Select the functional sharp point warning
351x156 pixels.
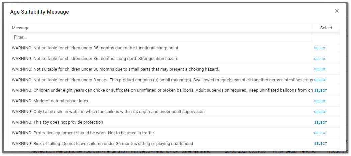pyautogui.click(x=320, y=48)
